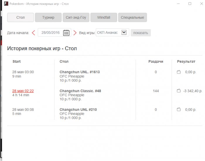Open the Специальные tab
Viewport: 205px width, 161px height.
point(133,18)
